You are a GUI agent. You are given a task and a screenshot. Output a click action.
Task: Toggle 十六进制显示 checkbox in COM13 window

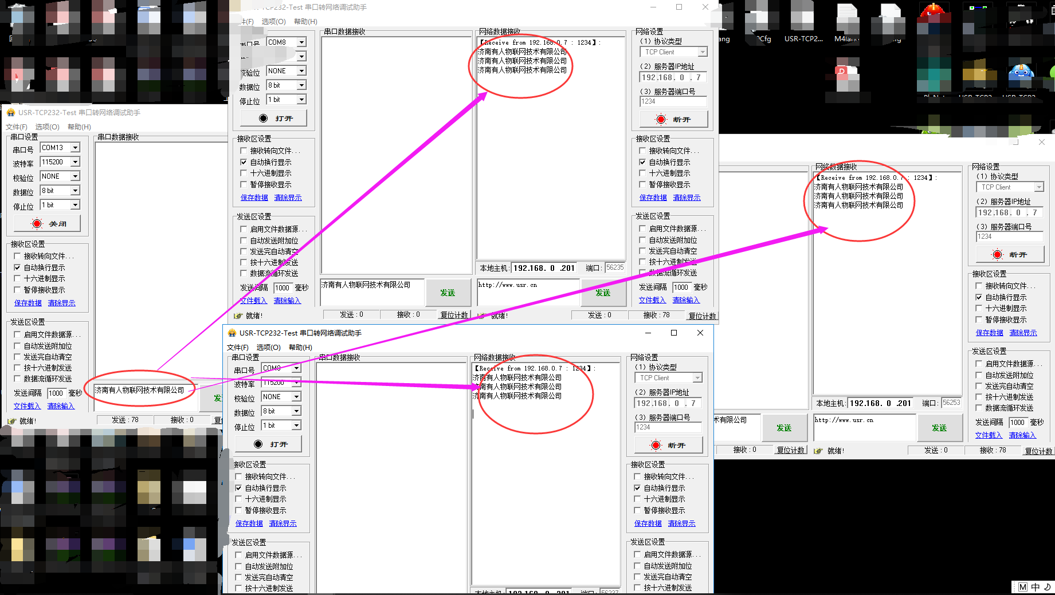tap(17, 279)
